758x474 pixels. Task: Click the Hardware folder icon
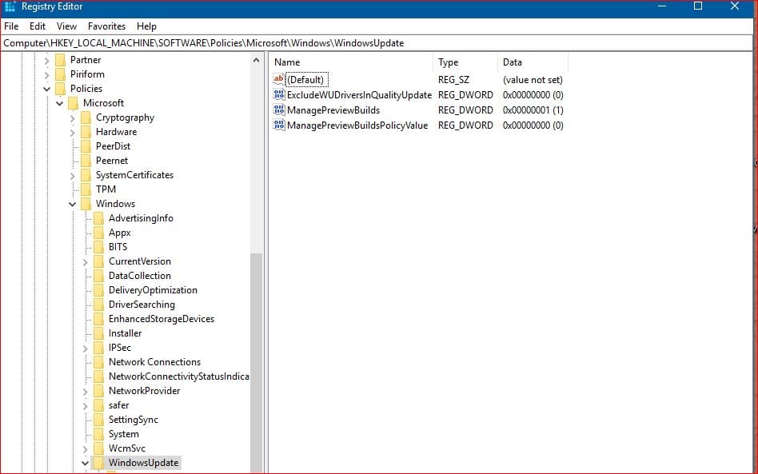pyautogui.click(x=86, y=132)
